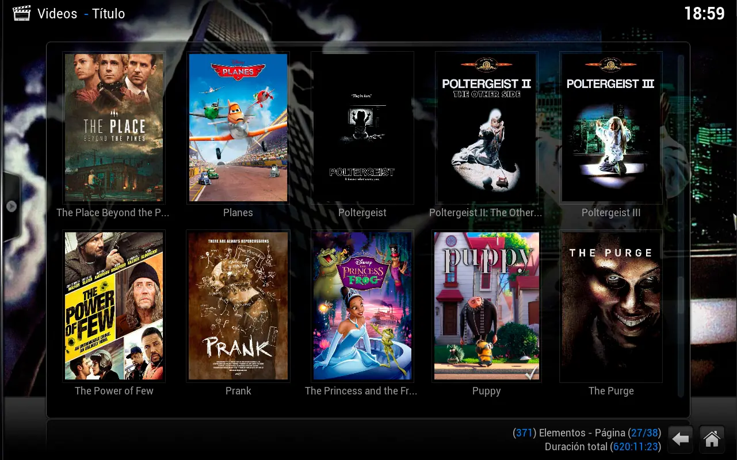Open the Poltergeist movie poster
Image resolution: width=737 pixels, height=460 pixels.
tap(362, 128)
